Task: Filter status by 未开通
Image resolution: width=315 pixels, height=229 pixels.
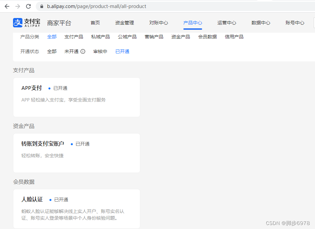Action: 71,52
